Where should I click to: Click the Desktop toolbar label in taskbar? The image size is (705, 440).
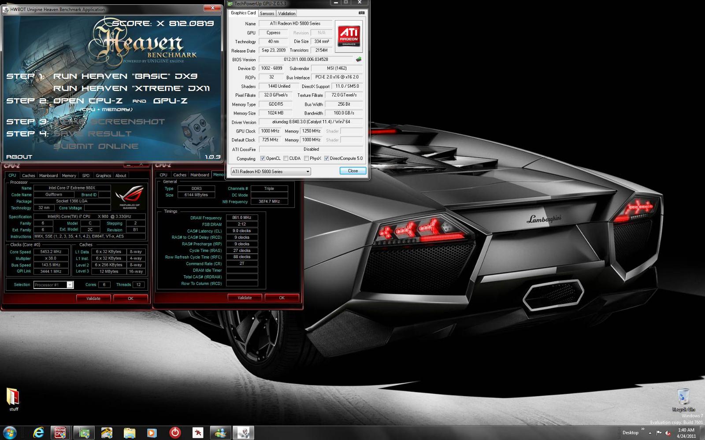(x=630, y=433)
